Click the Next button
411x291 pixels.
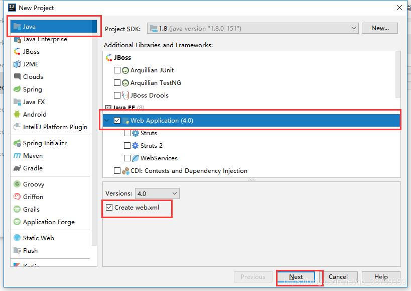point(296,277)
